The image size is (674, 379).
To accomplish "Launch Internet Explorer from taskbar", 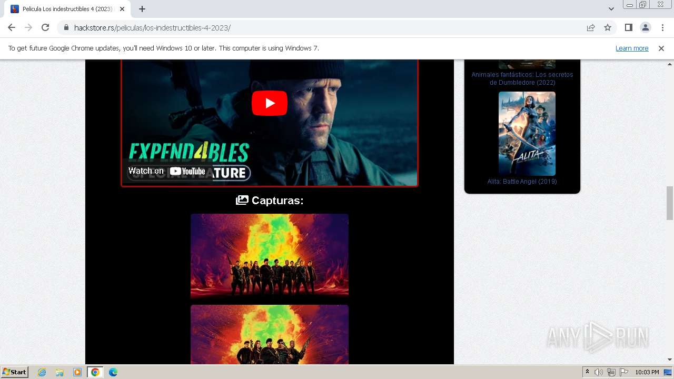I will (x=42, y=372).
